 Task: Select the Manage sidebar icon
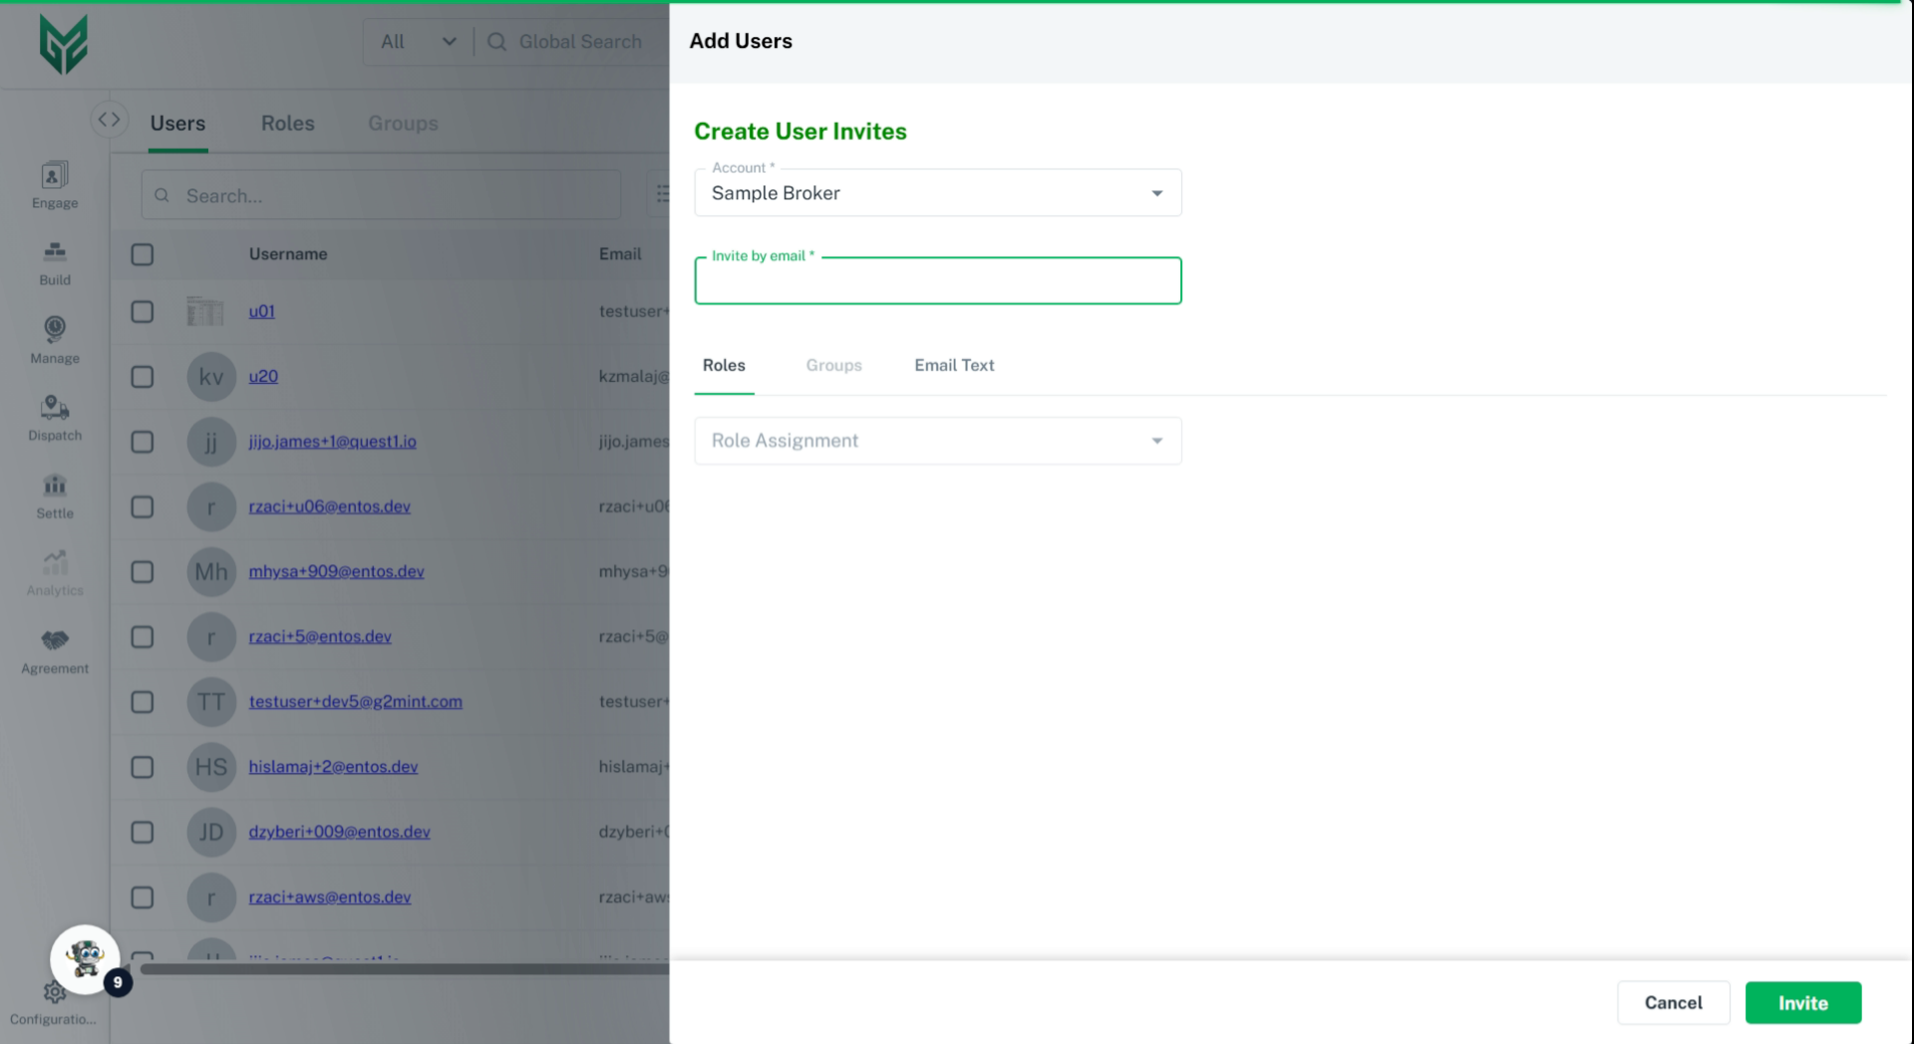click(x=55, y=330)
